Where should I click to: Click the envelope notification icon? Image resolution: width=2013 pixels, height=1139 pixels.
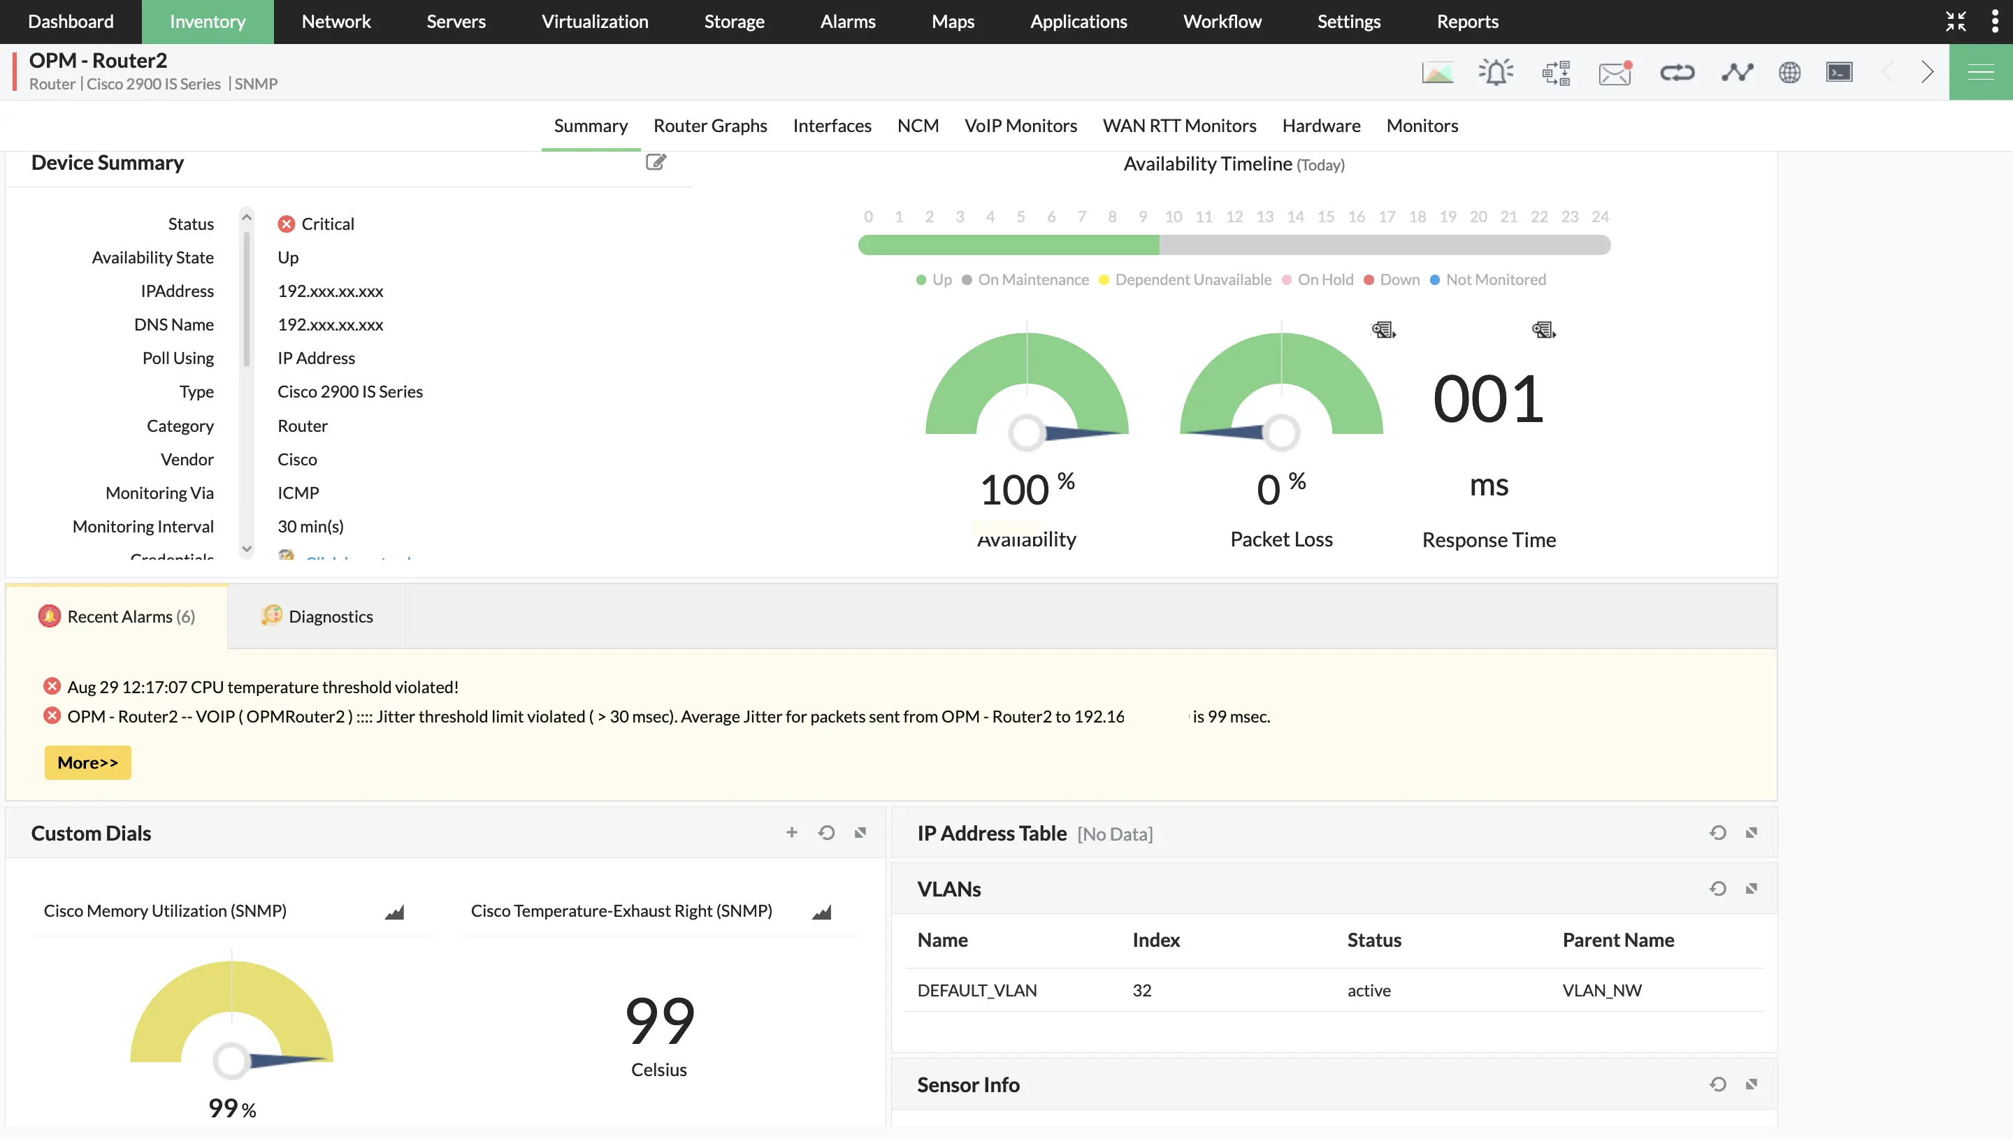[1614, 73]
